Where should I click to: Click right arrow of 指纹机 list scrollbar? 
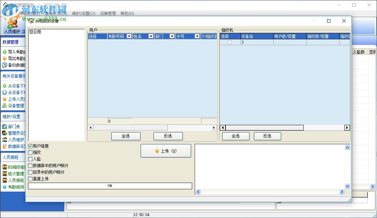click(347, 127)
